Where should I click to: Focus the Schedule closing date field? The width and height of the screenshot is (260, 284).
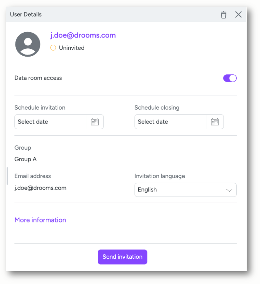[170, 122]
